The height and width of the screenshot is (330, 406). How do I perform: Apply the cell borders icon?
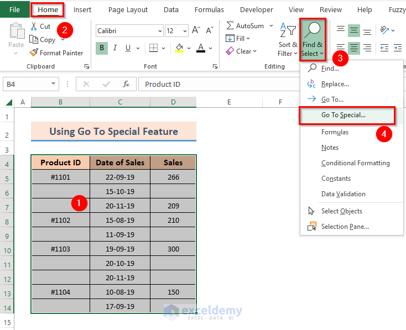click(x=154, y=48)
